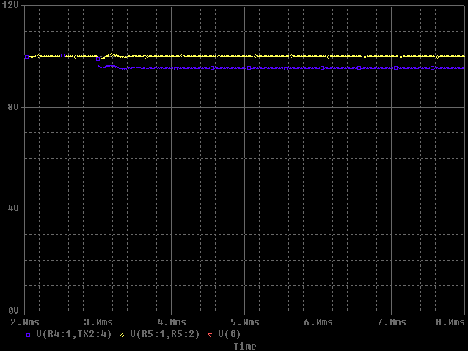
Task: Select the red triangle V(0) legend marker
Action: point(210,335)
